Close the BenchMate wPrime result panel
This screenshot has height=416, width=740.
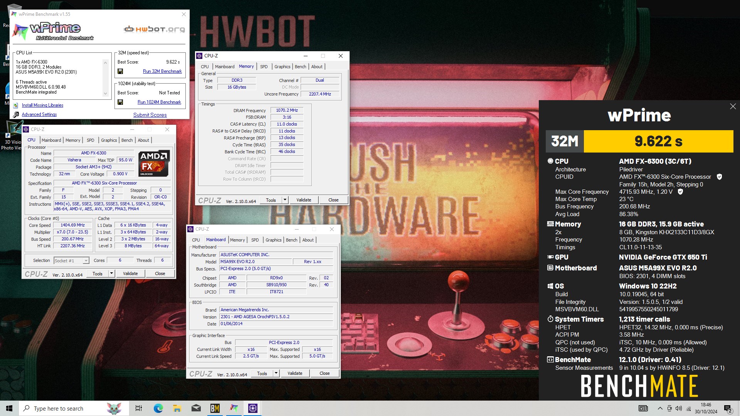click(x=733, y=106)
